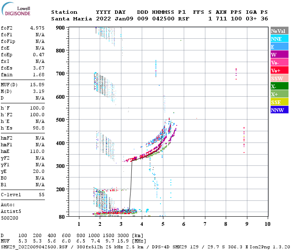The width and height of the screenshot is (291, 250).
Task: Click the X- dark green legend swatch
Action: tap(279, 86)
